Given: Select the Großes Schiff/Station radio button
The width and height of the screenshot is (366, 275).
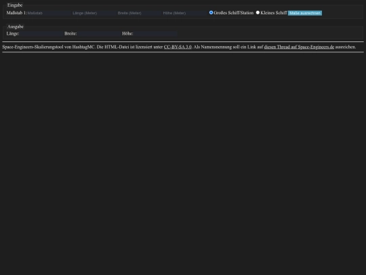Looking at the screenshot, I should pyautogui.click(x=211, y=13).
